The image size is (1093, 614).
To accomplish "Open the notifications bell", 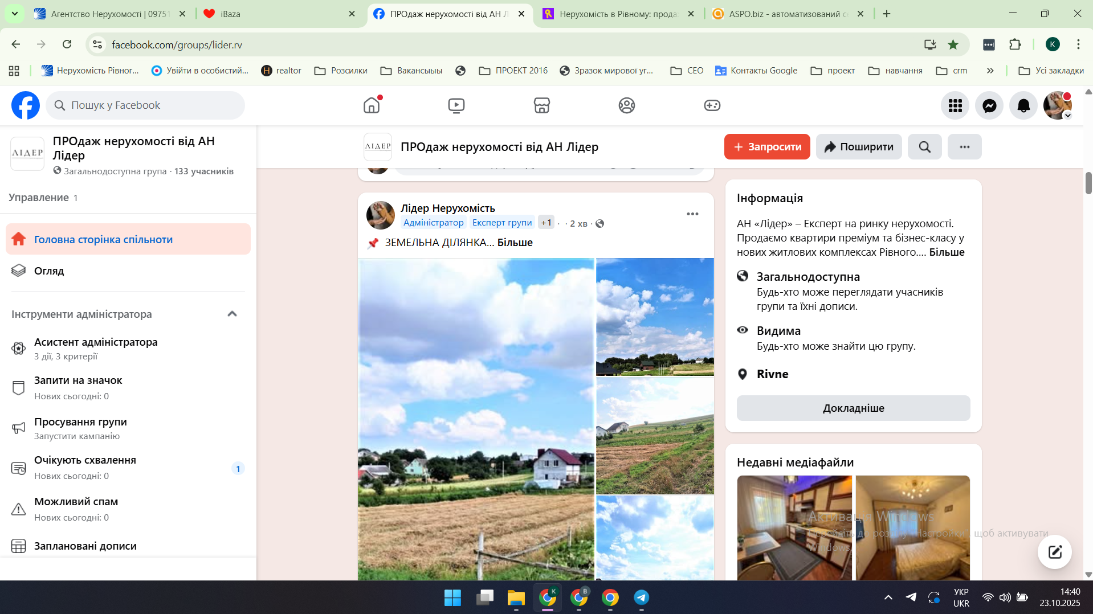I will click(1023, 106).
